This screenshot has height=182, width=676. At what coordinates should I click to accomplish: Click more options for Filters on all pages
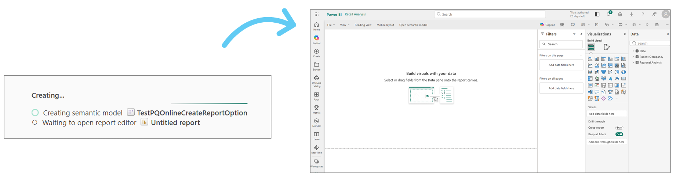click(x=581, y=79)
